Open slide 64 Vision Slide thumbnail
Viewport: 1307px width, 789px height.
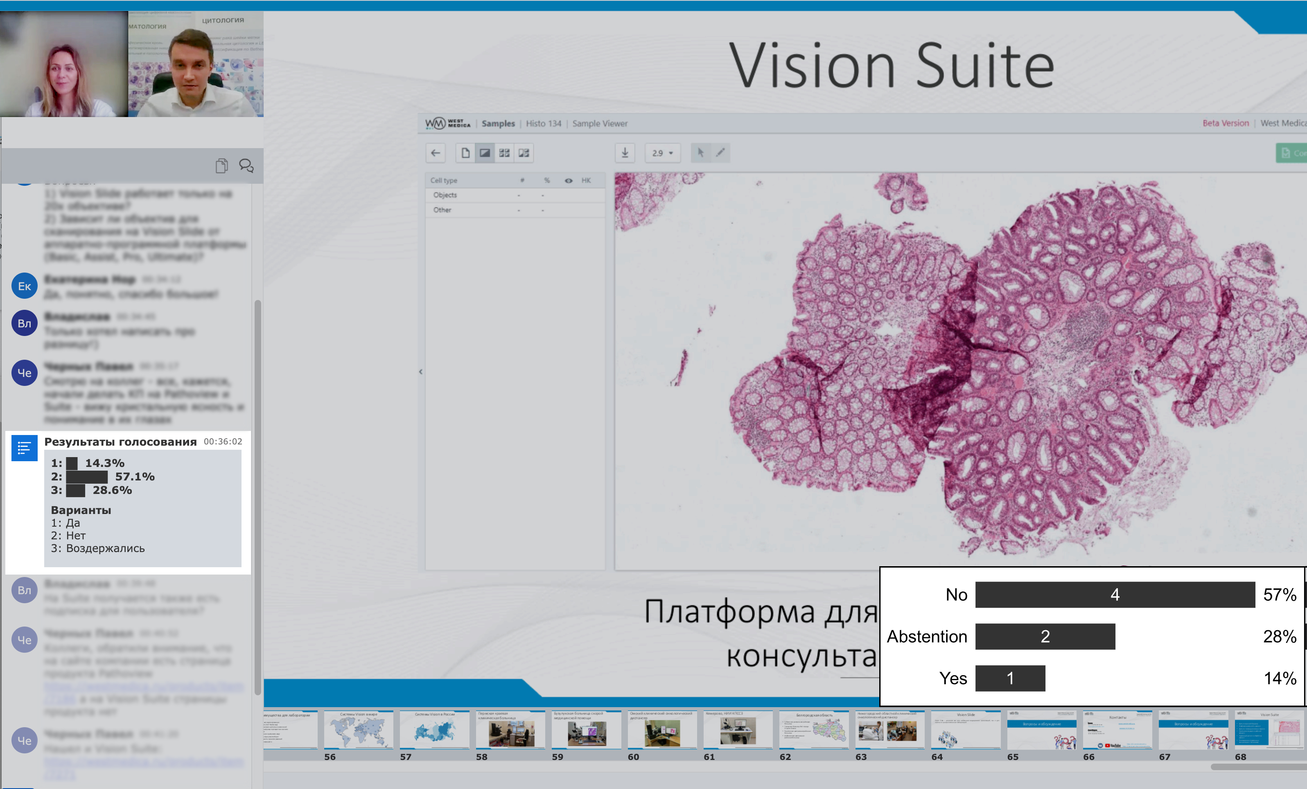pyautogui.click(x=965, y=730)
